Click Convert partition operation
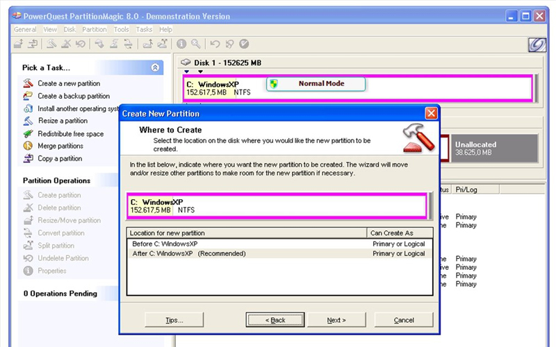The image size is (556, 347). click(x=54, y=233)
